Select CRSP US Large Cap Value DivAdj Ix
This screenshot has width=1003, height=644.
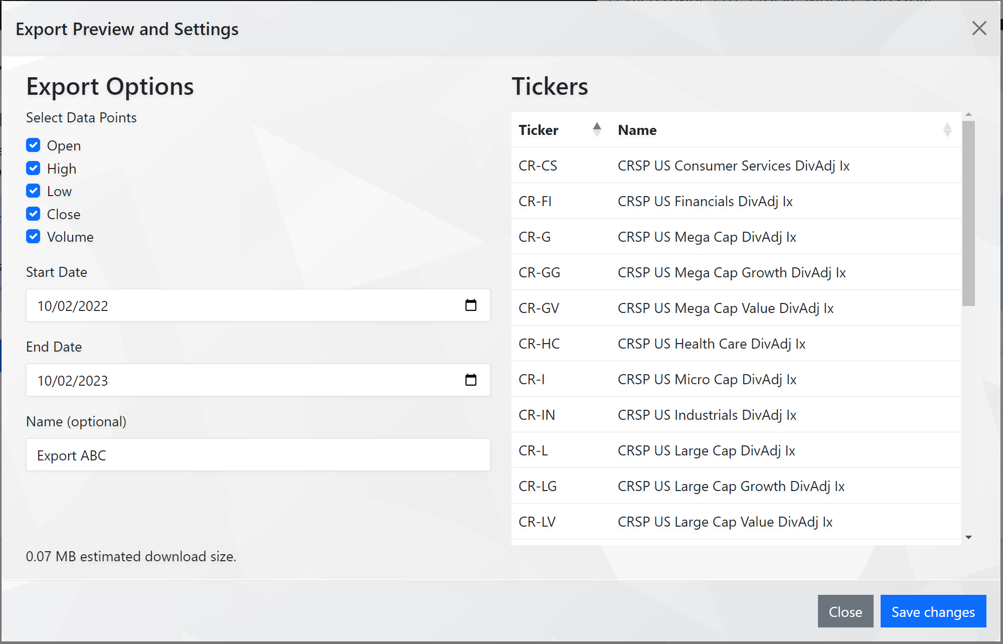(725, 522)
